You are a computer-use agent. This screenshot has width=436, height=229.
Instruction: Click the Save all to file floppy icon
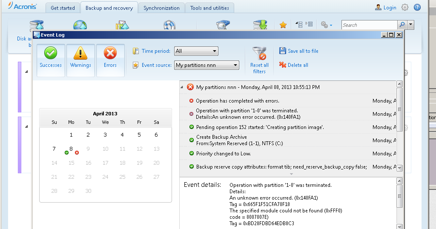point(283,51)
